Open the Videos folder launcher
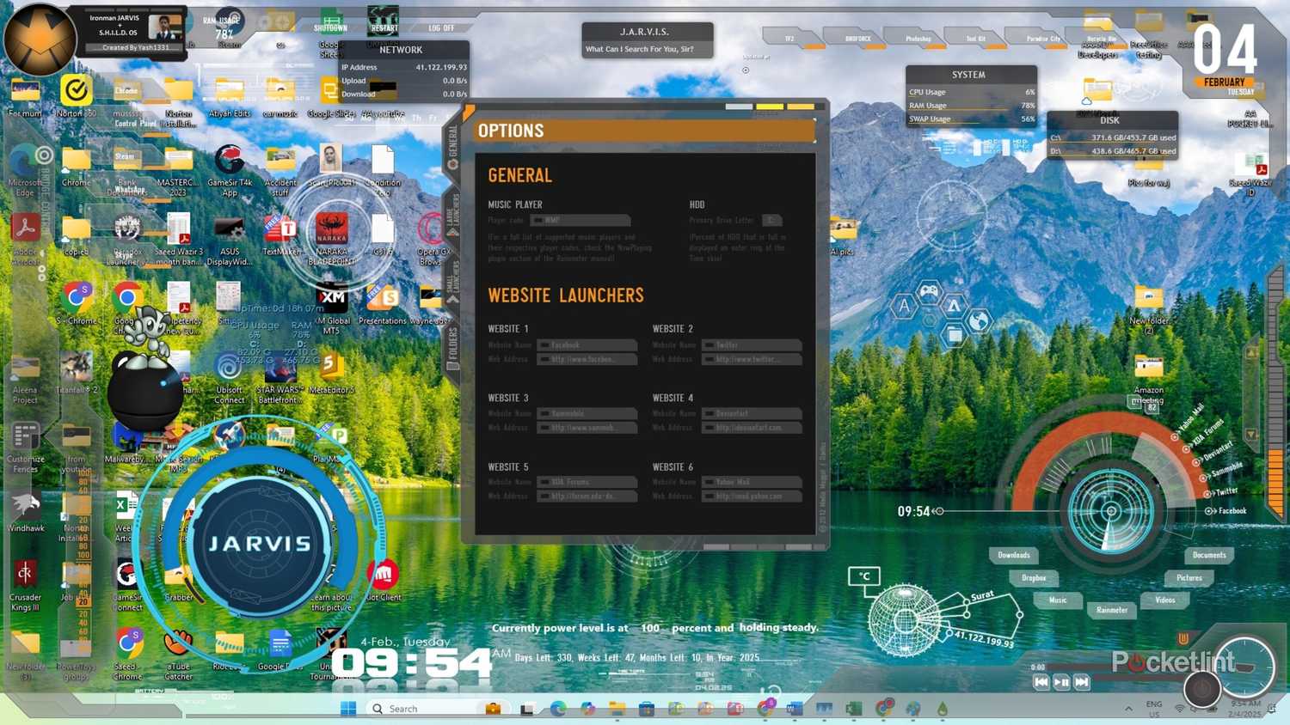This screenshot has height=725, width=1290. point(1165,600)
